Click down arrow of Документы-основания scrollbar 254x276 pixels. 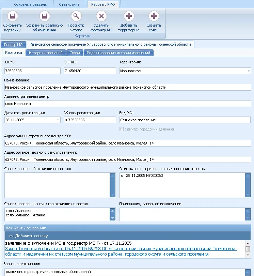pyautogui.click(x=248, y=255)
